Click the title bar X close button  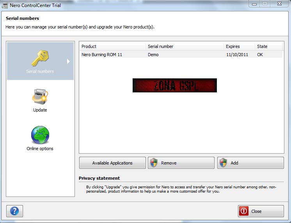coord(280,4)
